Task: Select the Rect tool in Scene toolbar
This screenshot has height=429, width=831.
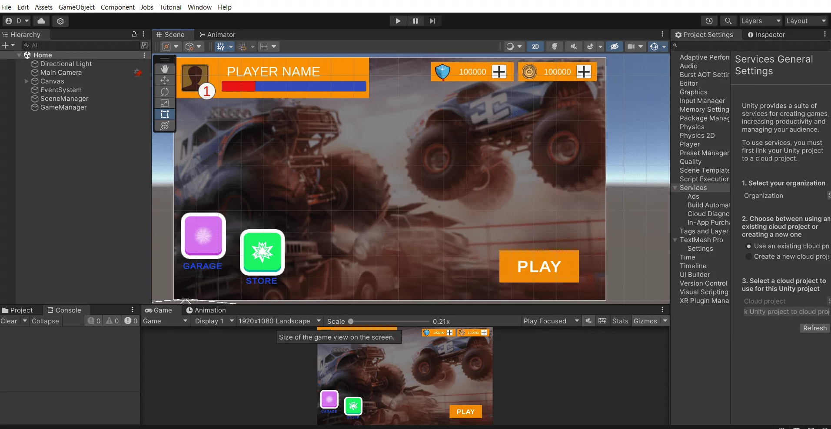Action: click(165, 114)
